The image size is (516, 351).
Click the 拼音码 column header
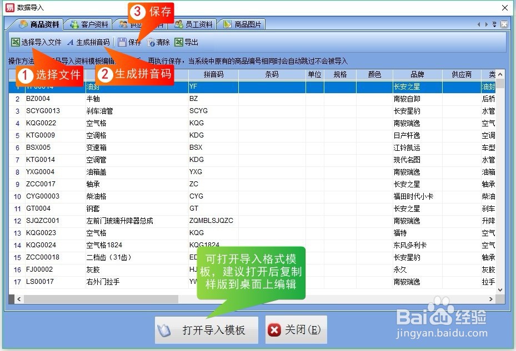pos(214,75)
